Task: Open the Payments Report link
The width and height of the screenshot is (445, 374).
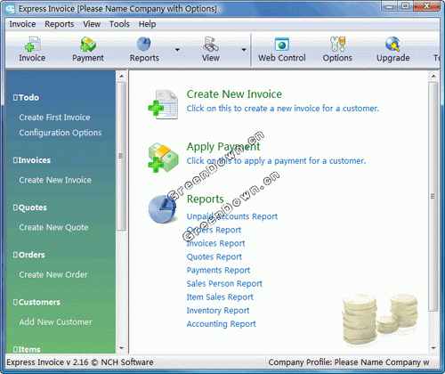Action: pyautogui.click(x=218, y=270)
